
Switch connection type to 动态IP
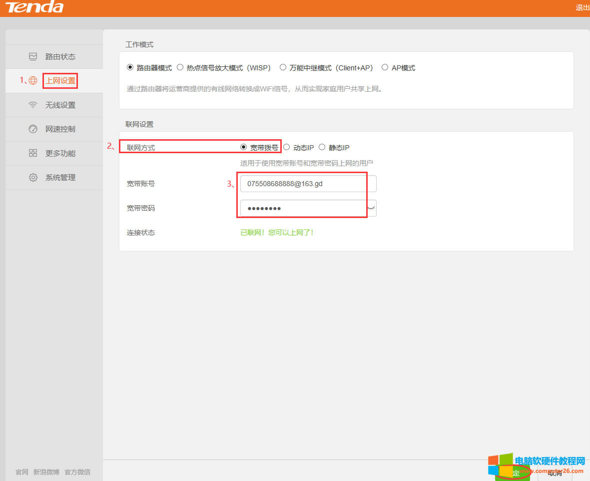pos(286,147)
